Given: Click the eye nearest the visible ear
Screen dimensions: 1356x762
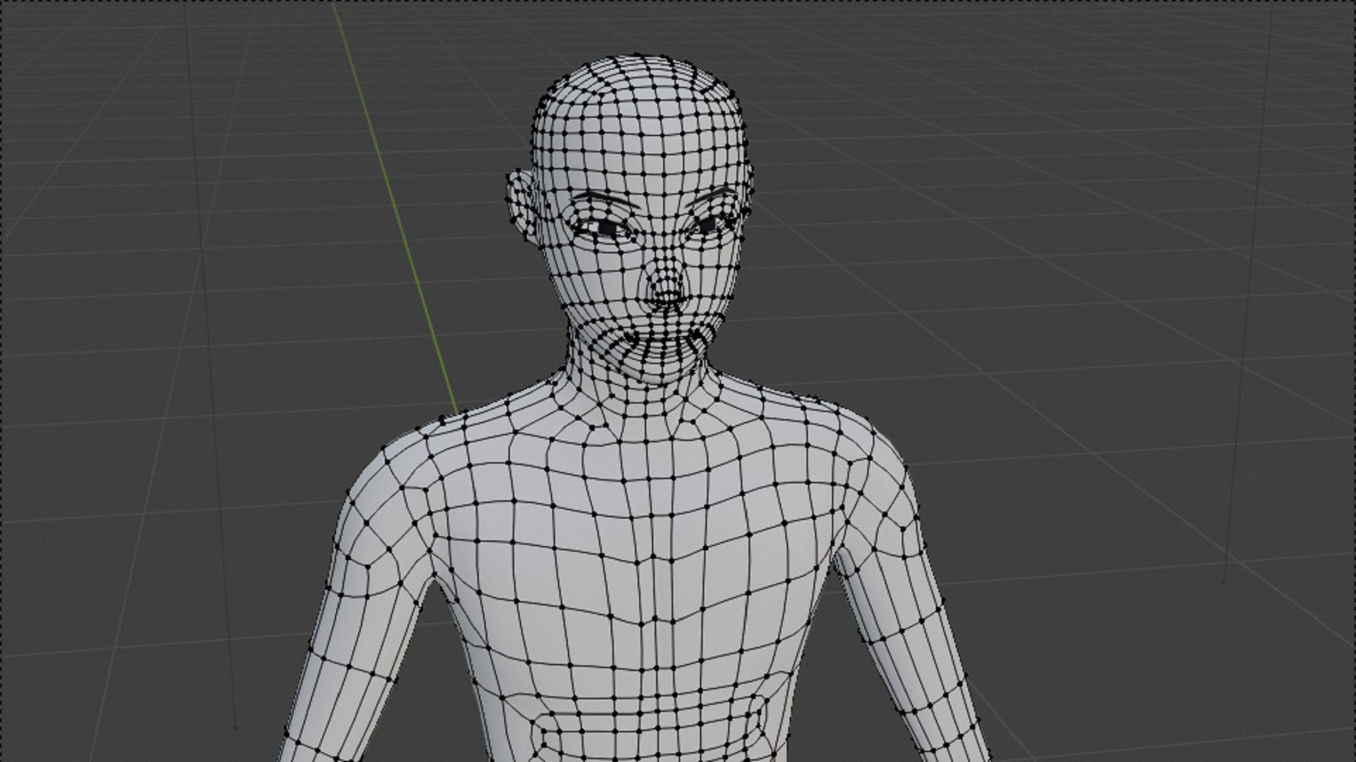Looking at the screenshot, I should click(605, 227).
